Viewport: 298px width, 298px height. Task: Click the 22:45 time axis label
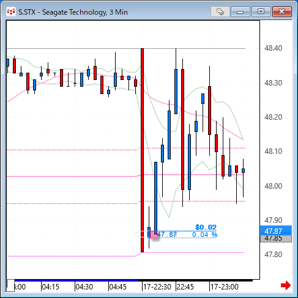pyautogui.click(x=185, y=287)
